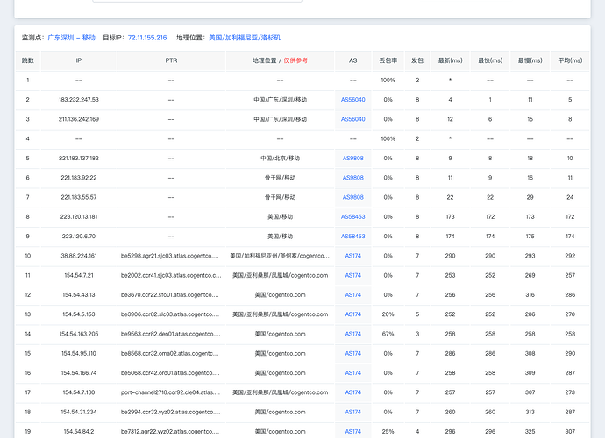The width and height of the screenshot is (605, 438).
Task: Select the 广东深圳 – 移动 monitor point text
Action: coord(71,38)
